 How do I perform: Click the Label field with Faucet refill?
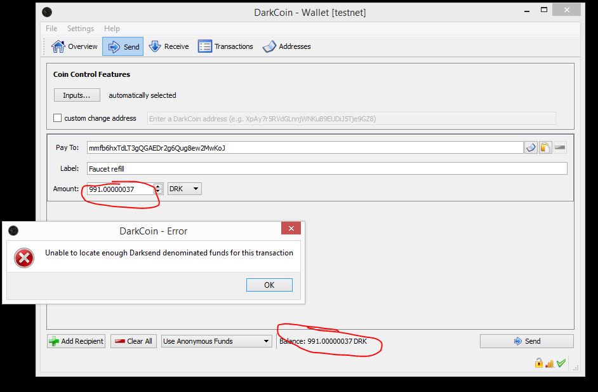327,169
